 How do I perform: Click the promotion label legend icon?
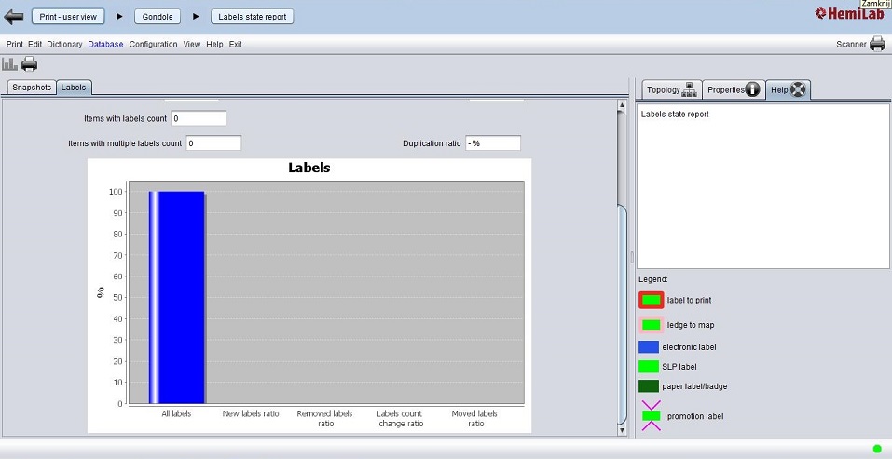tap(652, 416)
